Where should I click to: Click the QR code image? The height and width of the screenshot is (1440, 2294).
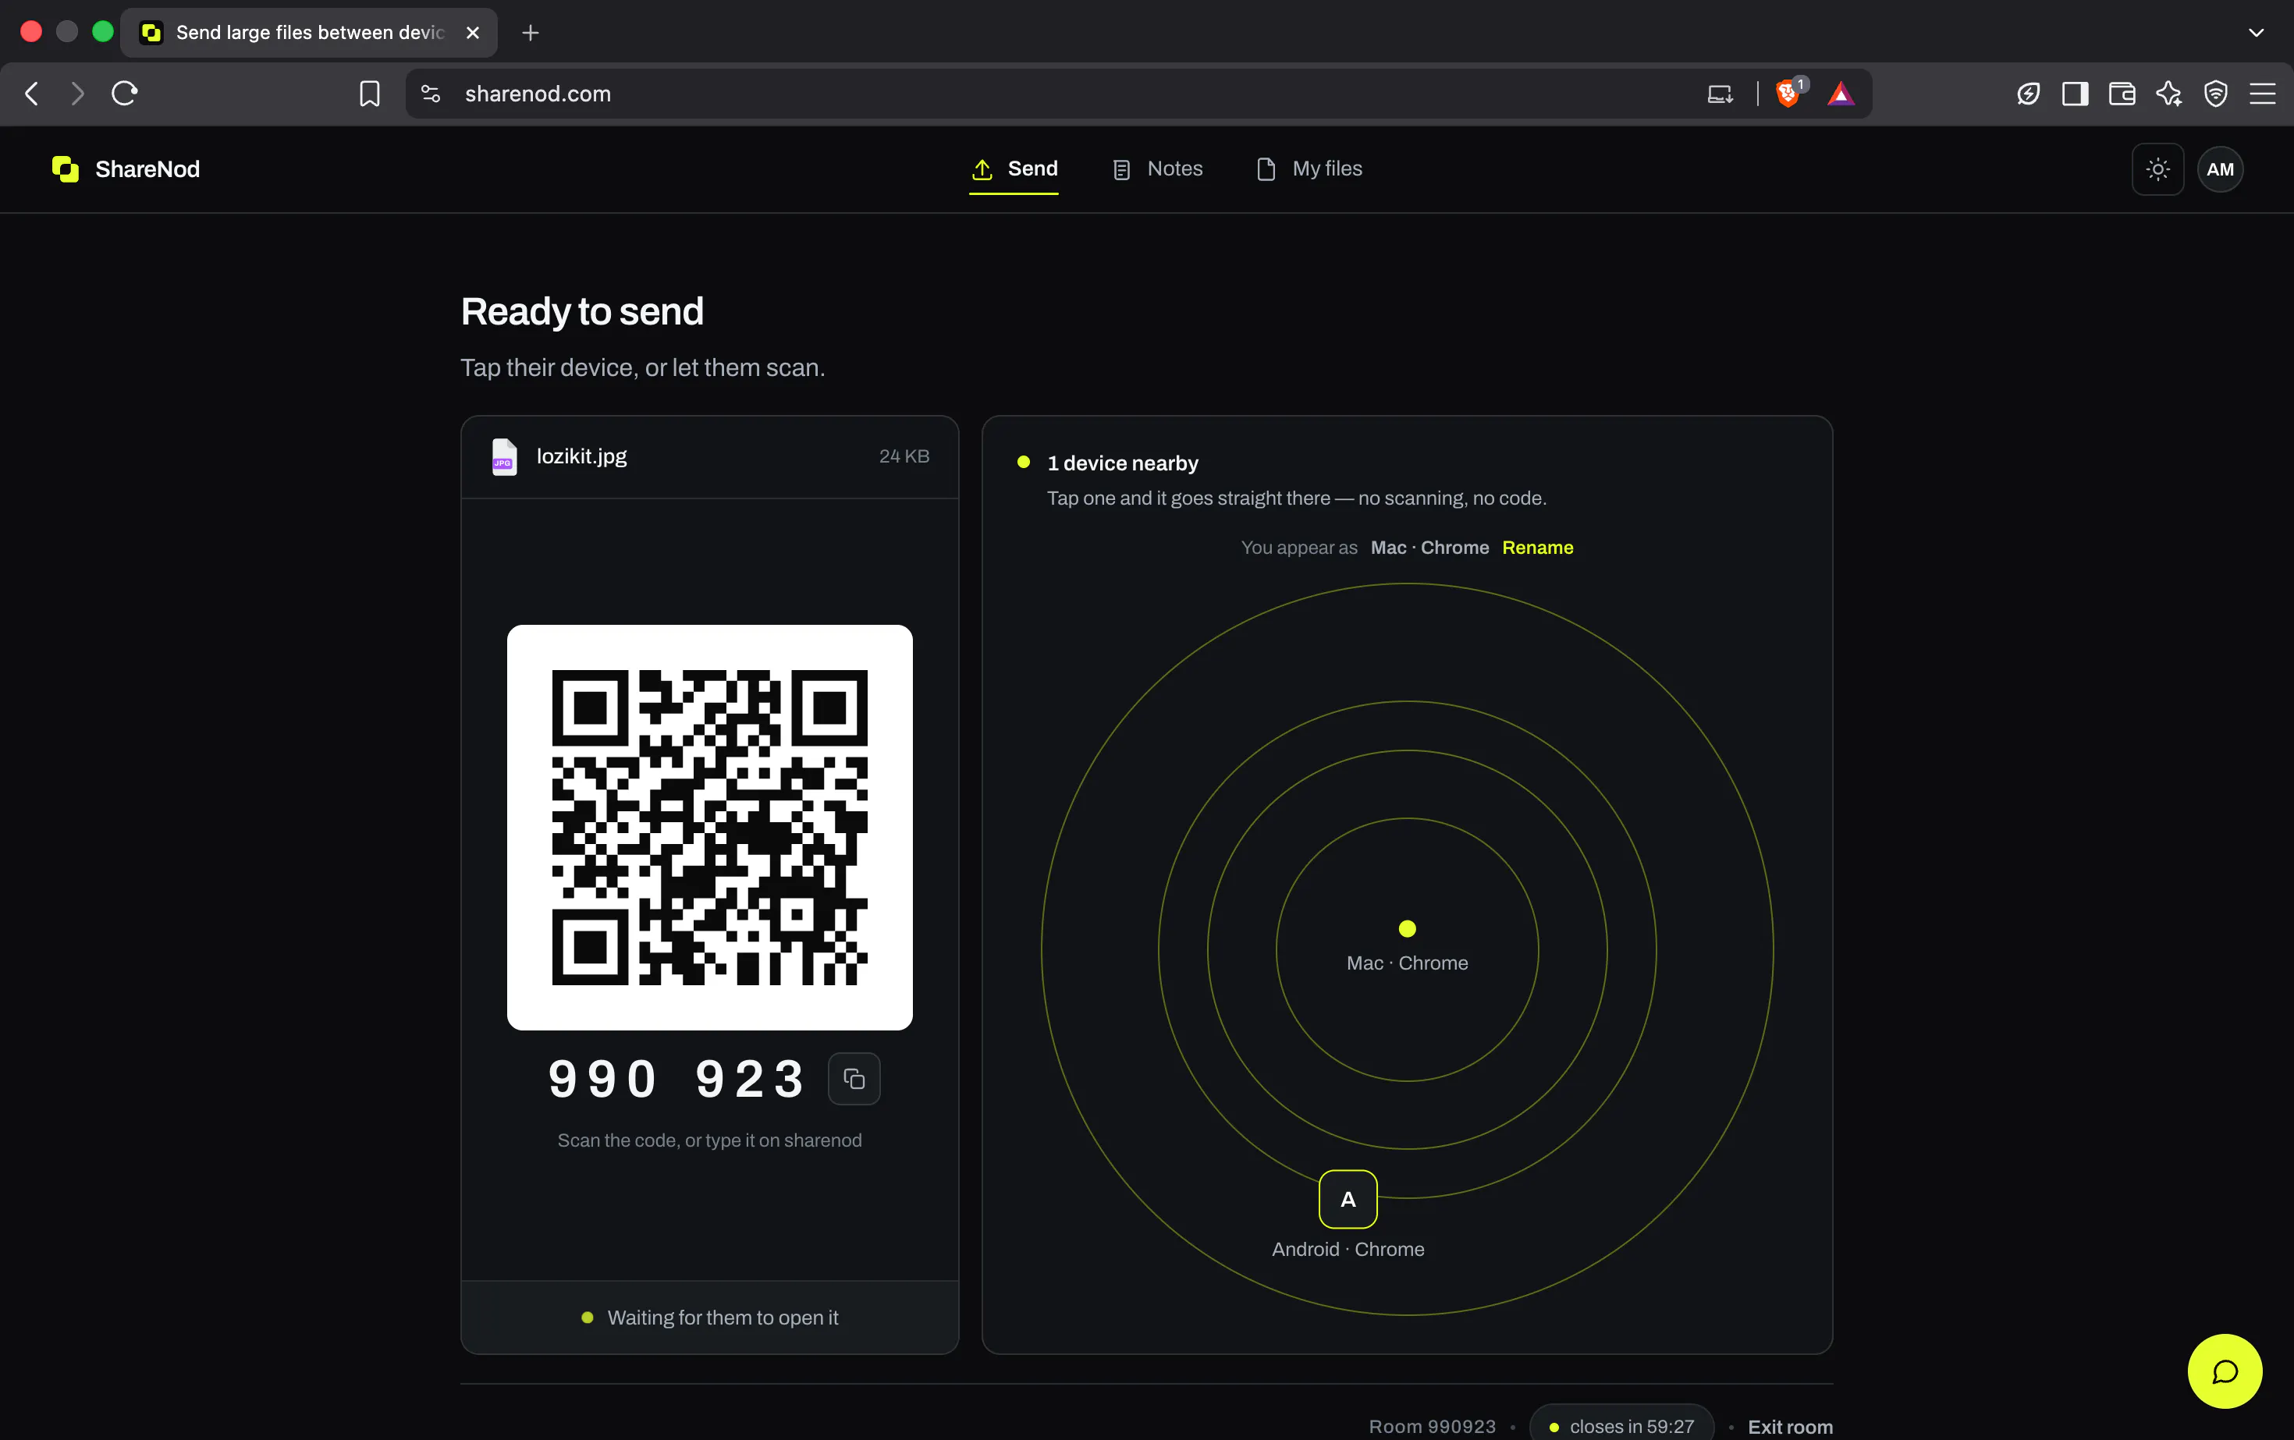[x=710, y=828]
